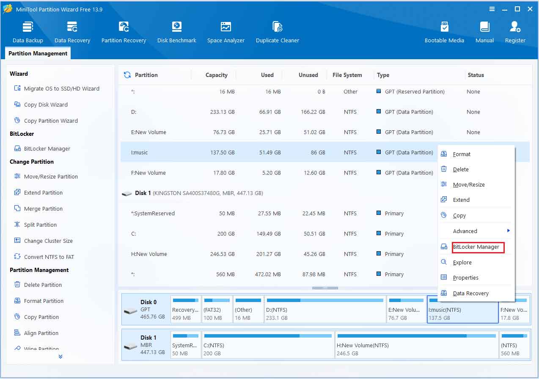Switch to Partition Management tab
This screenshot has height=379, width=539.
tap(38, 53)
